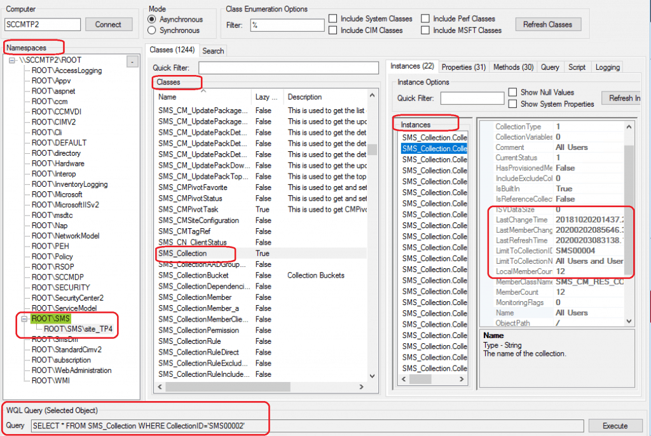Open the Properties (31) tab

(x=463, y=67)
